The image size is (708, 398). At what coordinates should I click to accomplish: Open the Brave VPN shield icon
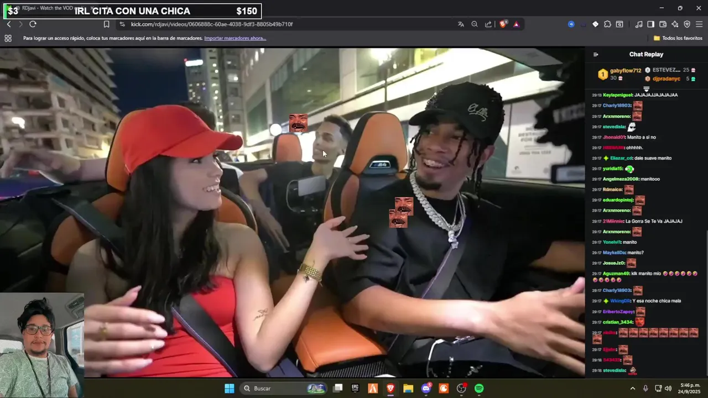pyautogui.click(x=687, y=24)
